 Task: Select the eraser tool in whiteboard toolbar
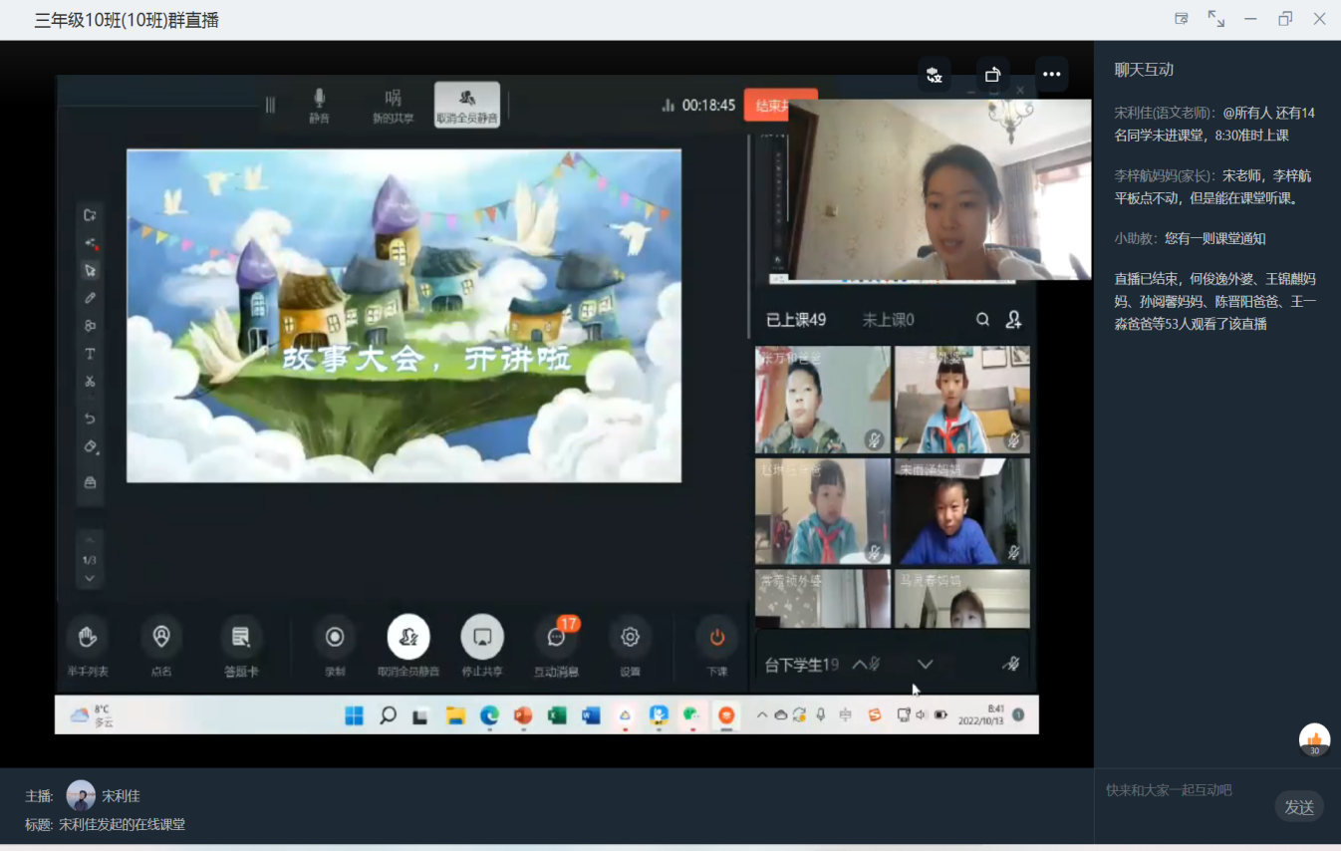tap(90, 446)
